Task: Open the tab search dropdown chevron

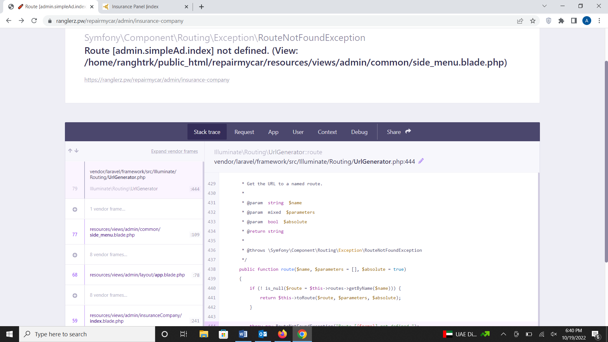Action: 544,6
